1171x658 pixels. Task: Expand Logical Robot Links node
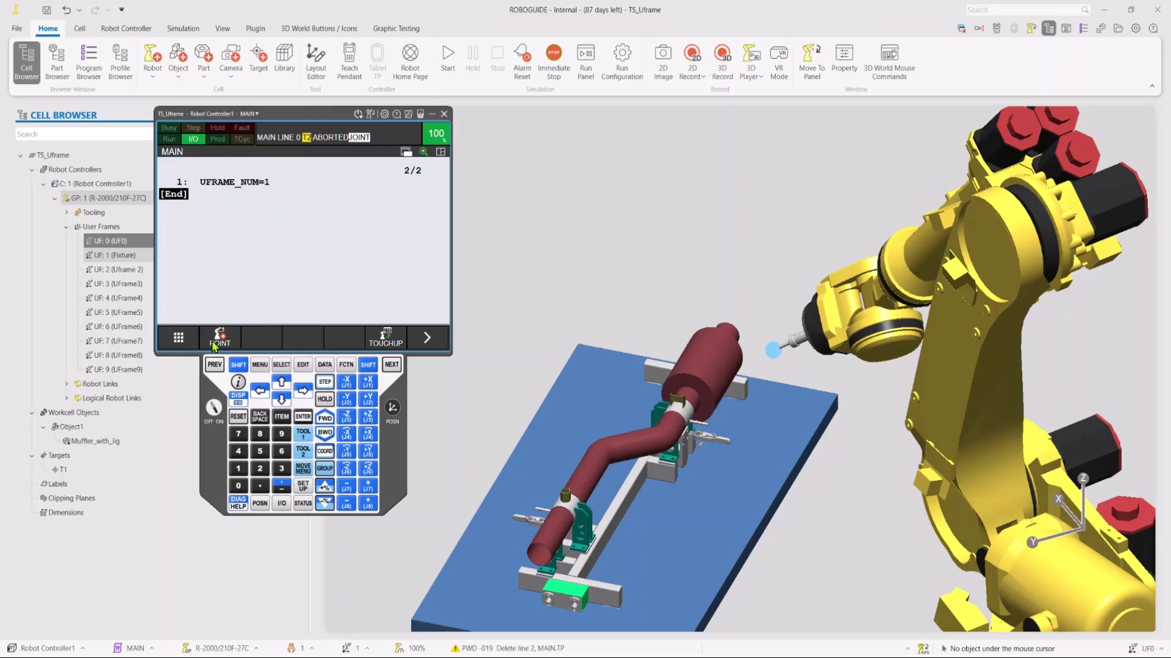66,398
